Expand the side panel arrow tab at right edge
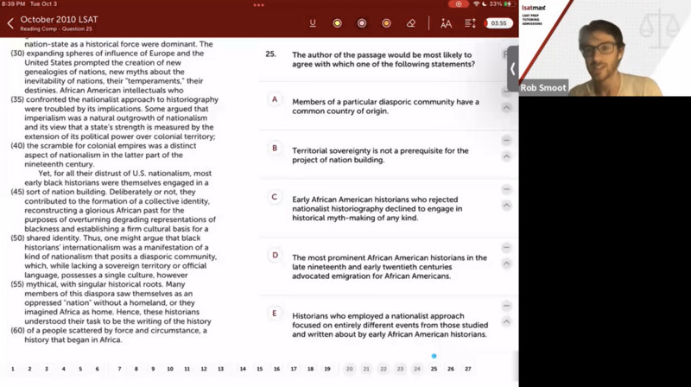The height and width of the screenshot is (387, 691). (x=512, y=68)
